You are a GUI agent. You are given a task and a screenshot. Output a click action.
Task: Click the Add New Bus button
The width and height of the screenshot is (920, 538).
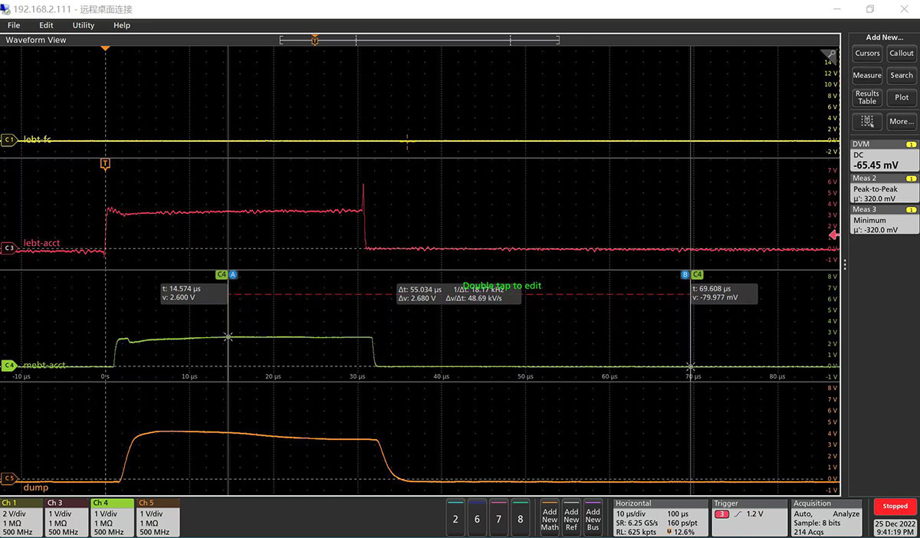pyautogui.click(x=593, y=519)
